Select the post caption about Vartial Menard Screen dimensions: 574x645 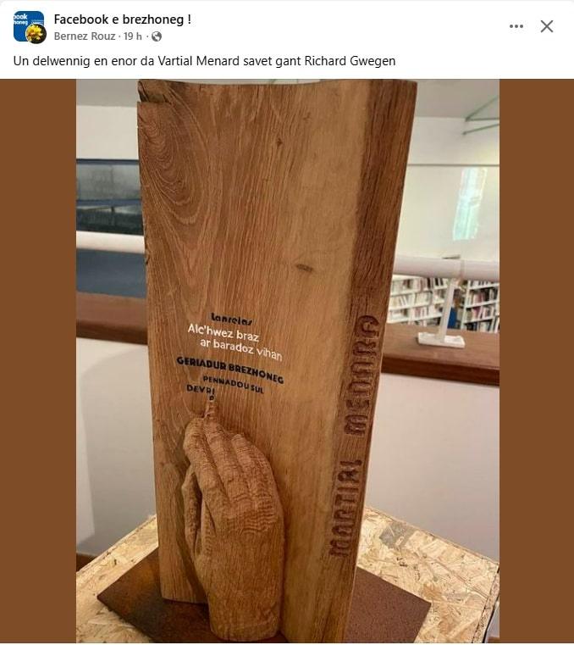pos(204,61)
